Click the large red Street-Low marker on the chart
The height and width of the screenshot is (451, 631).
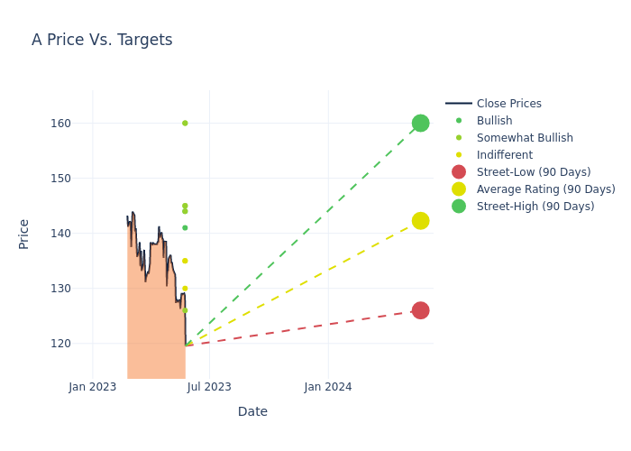420,310
